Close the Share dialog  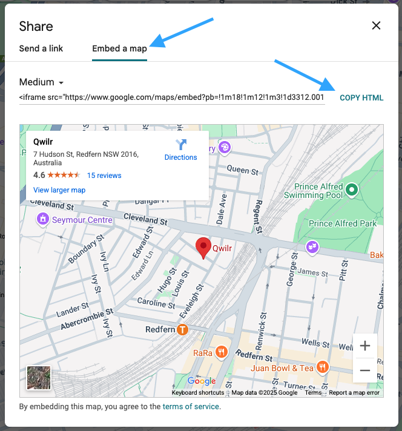[x=376, y=25]
